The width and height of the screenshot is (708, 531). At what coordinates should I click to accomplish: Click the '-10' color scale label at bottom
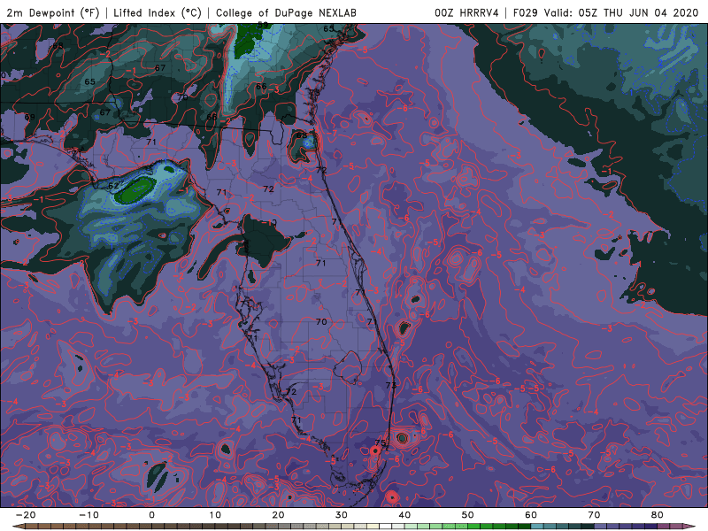click(x=88, y=515)
